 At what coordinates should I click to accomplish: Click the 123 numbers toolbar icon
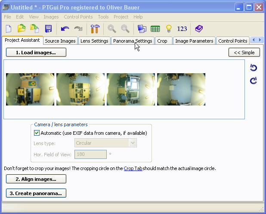click(x=182, y=29)
